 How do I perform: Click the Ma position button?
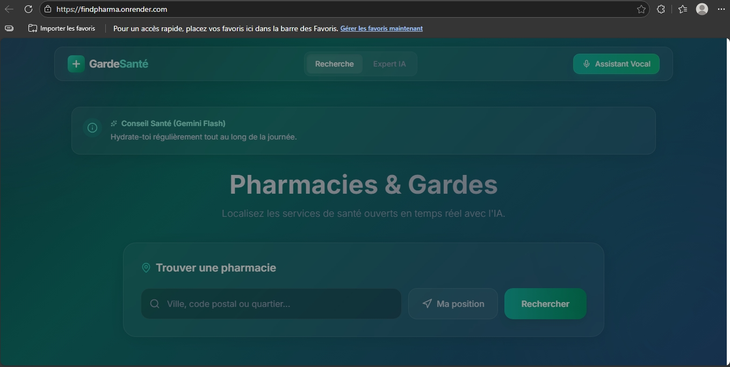[453, 304]
